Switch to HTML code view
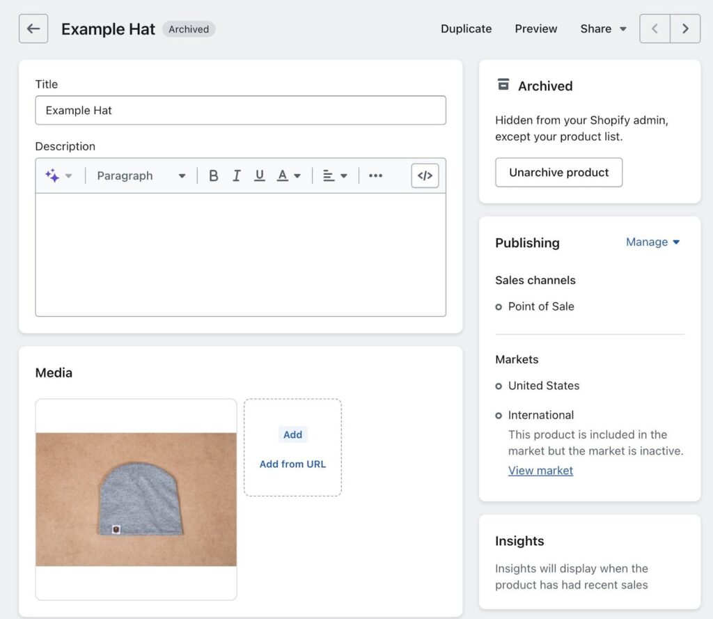 425,175
